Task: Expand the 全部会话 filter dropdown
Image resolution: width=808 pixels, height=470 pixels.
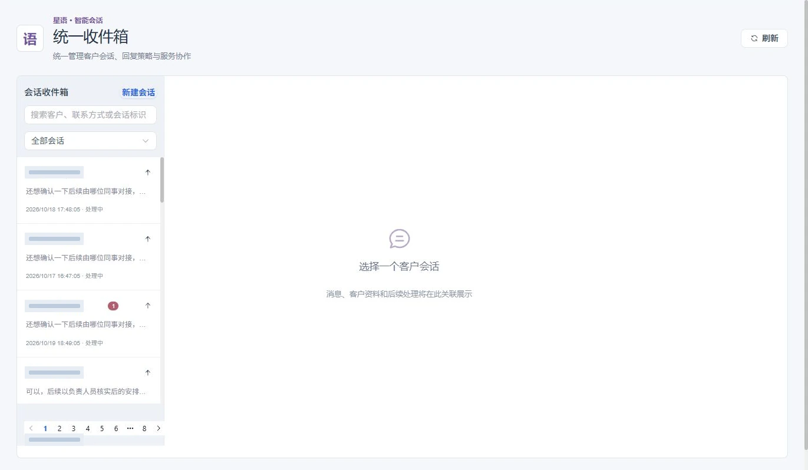Action: 90,141
